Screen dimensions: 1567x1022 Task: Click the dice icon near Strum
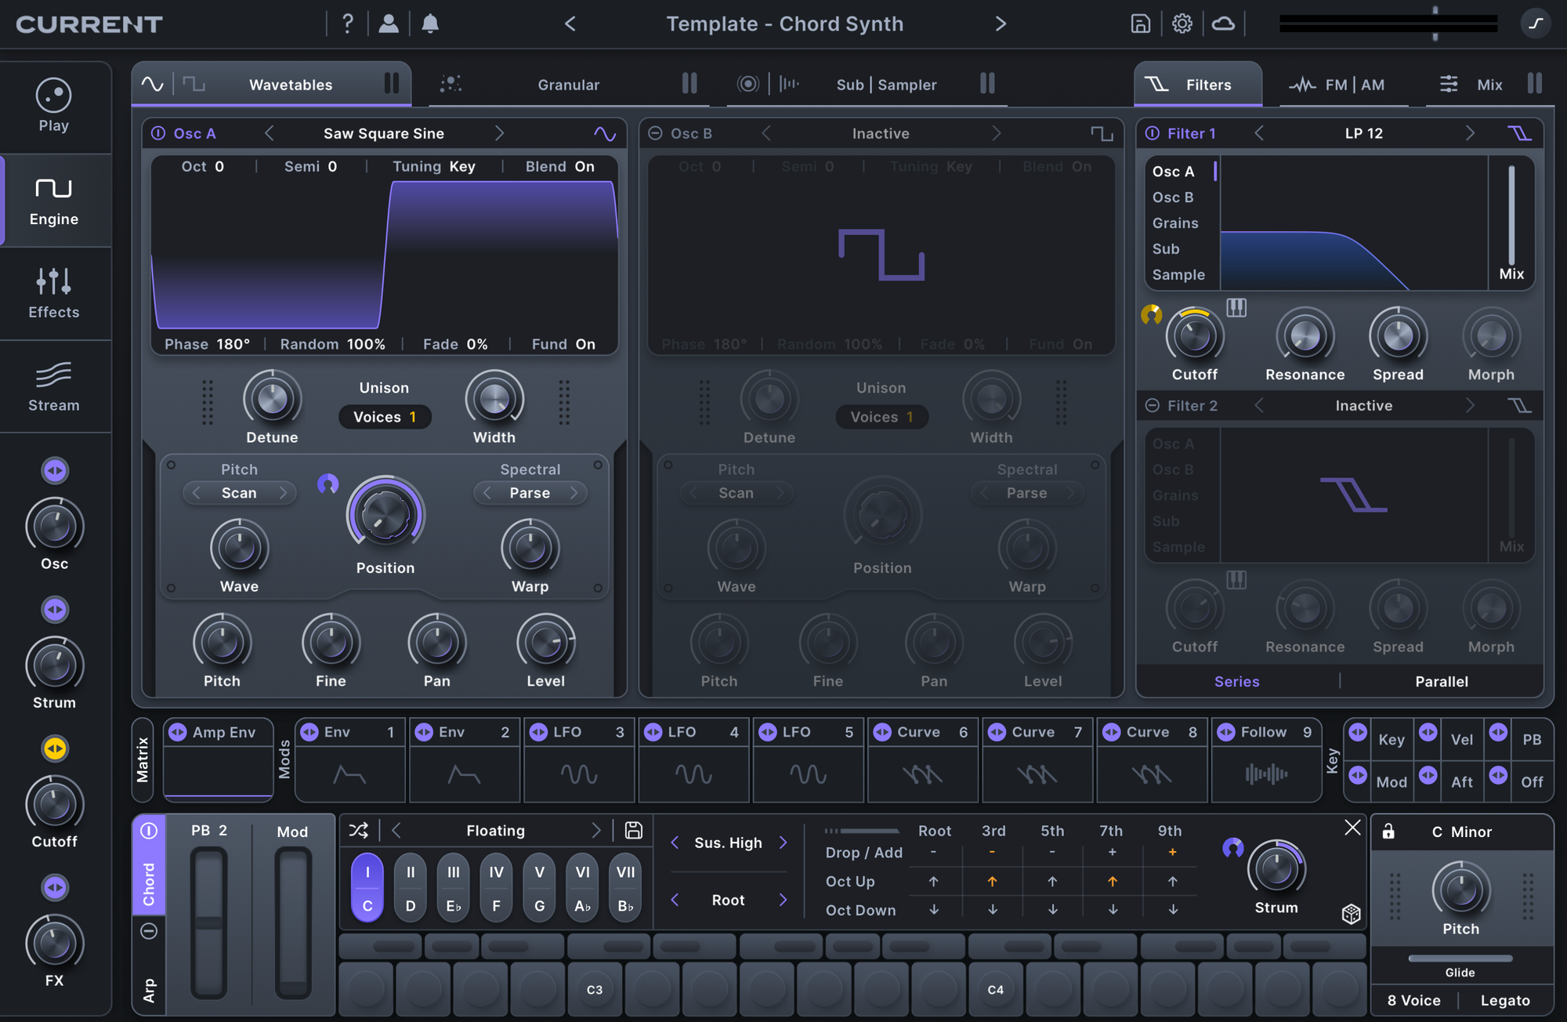[x=1351, y=914]
